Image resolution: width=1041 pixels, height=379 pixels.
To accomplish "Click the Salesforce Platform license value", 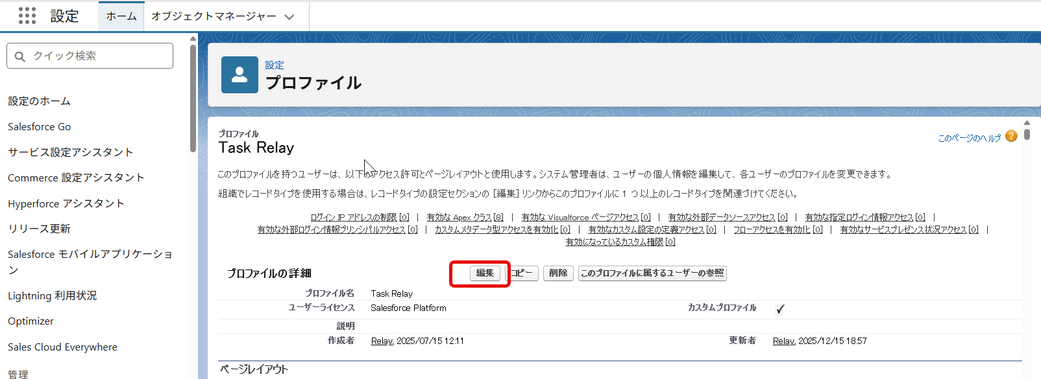I will (x=408, y=308).
